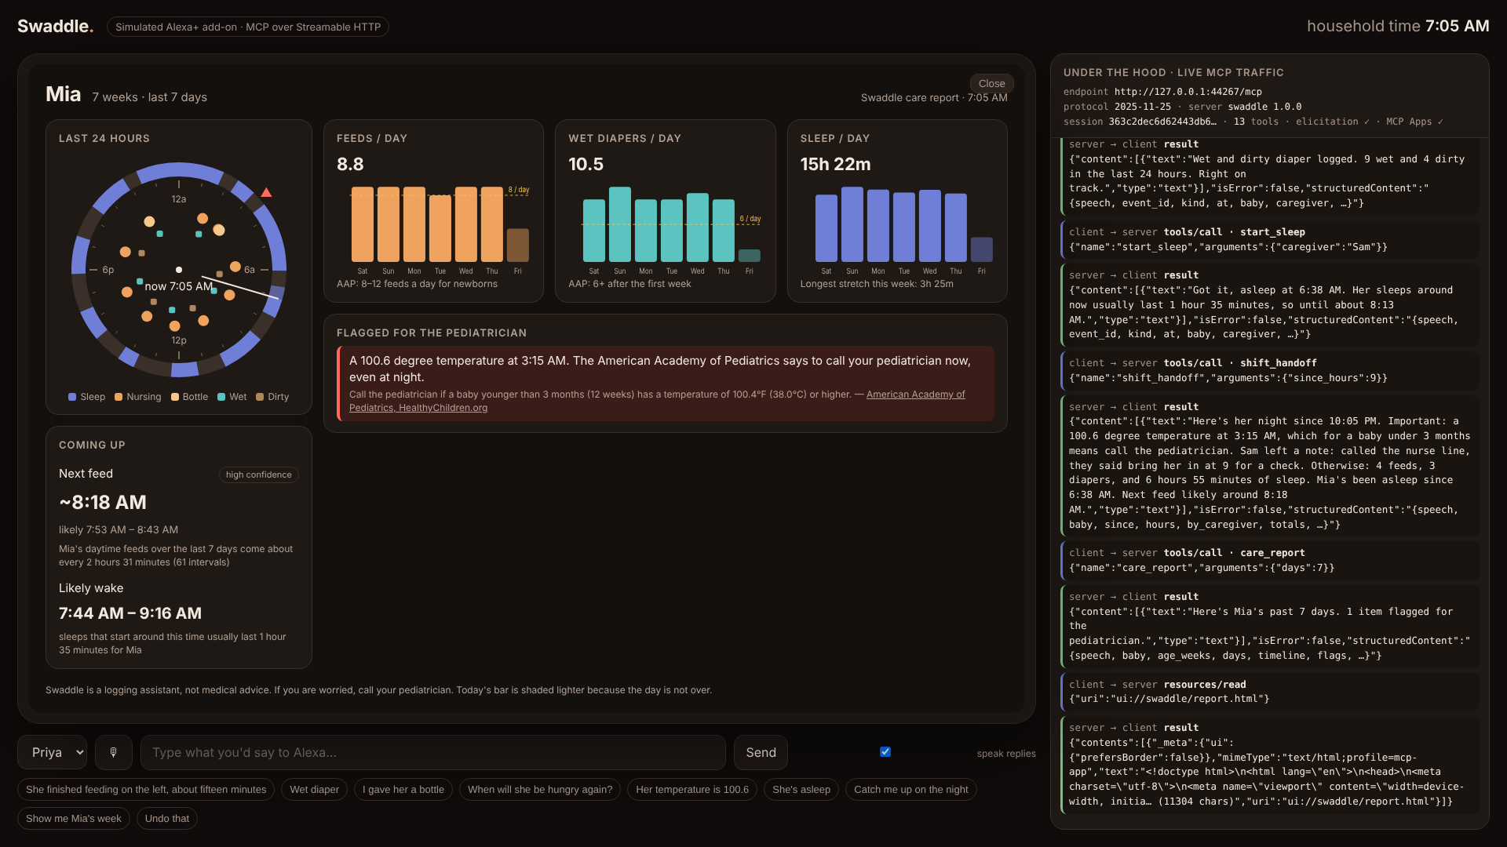Screen dimensions: 1507x847
Task: Click the 10.5 wet diapers average value
Action: click(x=586, y=164)
